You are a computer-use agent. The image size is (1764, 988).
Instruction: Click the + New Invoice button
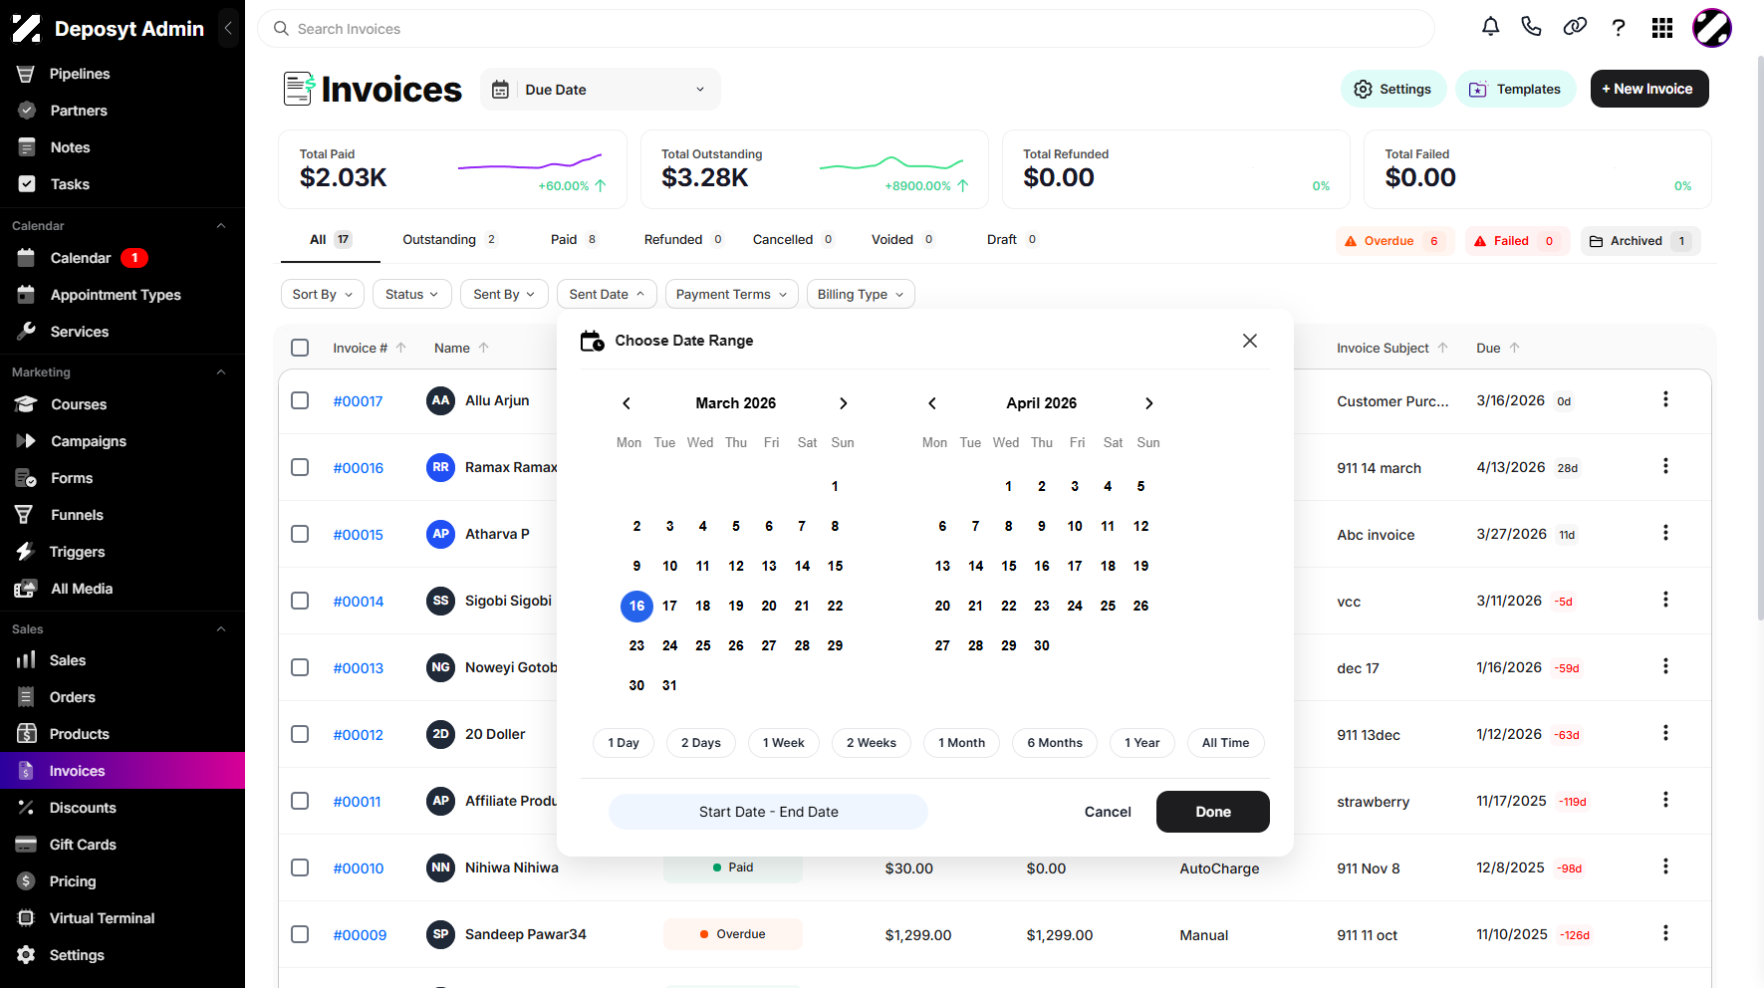click(x=1649, y=89)
